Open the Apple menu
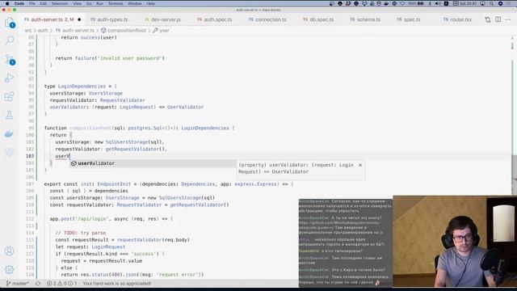This screenshot has width=517, height=291. click(x=7, y=3)
